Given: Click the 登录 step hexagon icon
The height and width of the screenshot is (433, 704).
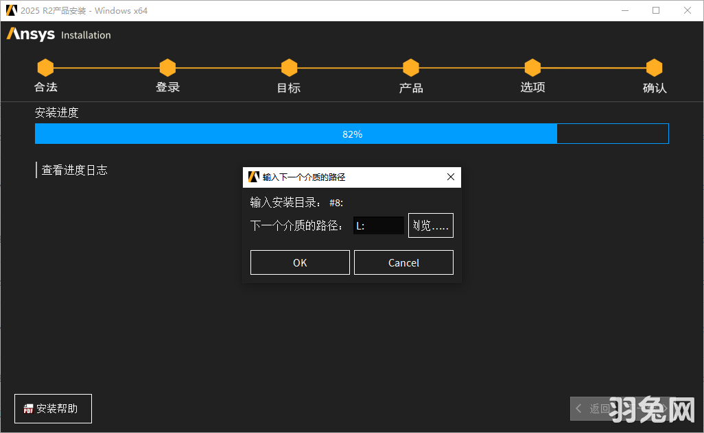Looking at the screenshot, I should (167, 67).
